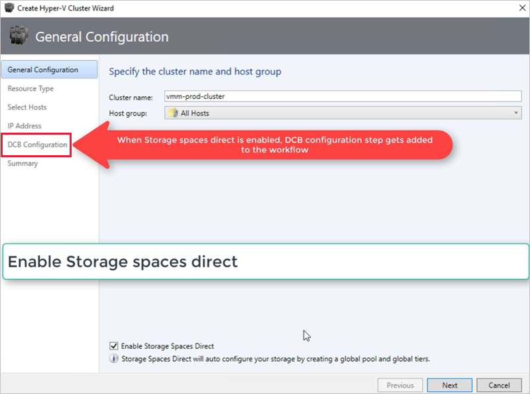Click the cluster icon in the General Configuration banner
The image size is (530, 394).
point(19,34)
